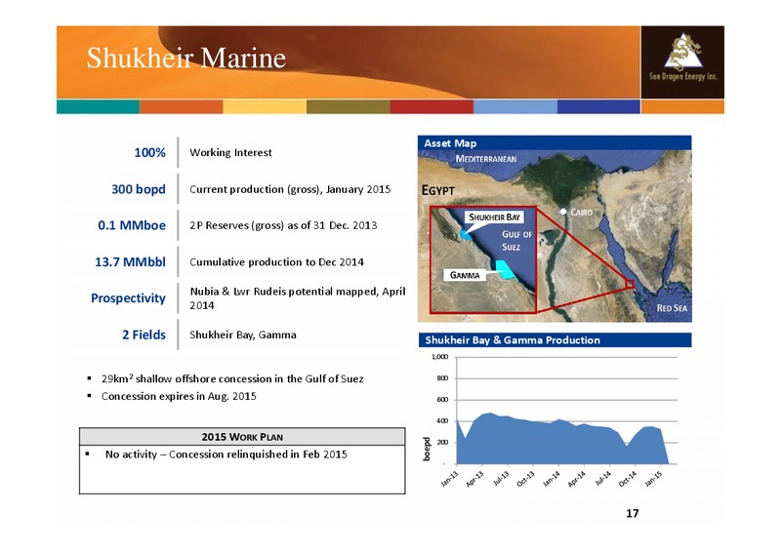The height and width of the screenshot is (552, 781).
Task: Click the Cairo city marker dot
Action: (x=563, y=212)
